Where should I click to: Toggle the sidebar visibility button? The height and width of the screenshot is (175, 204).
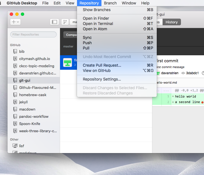pyautogui.click(x=54, y=22)
